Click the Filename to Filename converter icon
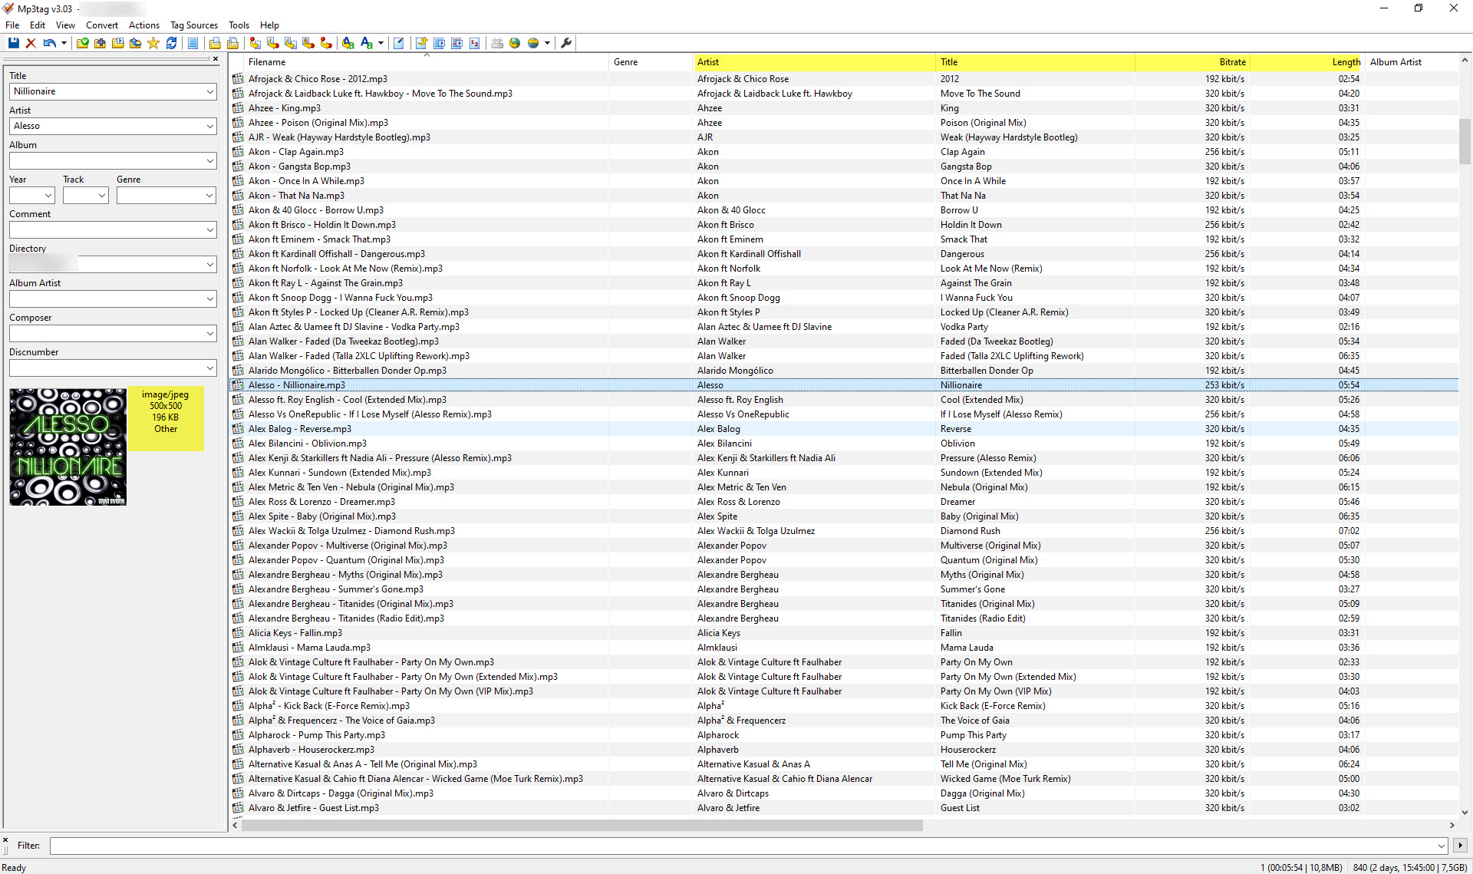Image resolution: width=1473 pixels, height=874 pixels. pos(291,44)
